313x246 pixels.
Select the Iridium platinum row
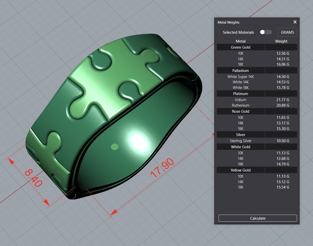click(x=257, y=100)
